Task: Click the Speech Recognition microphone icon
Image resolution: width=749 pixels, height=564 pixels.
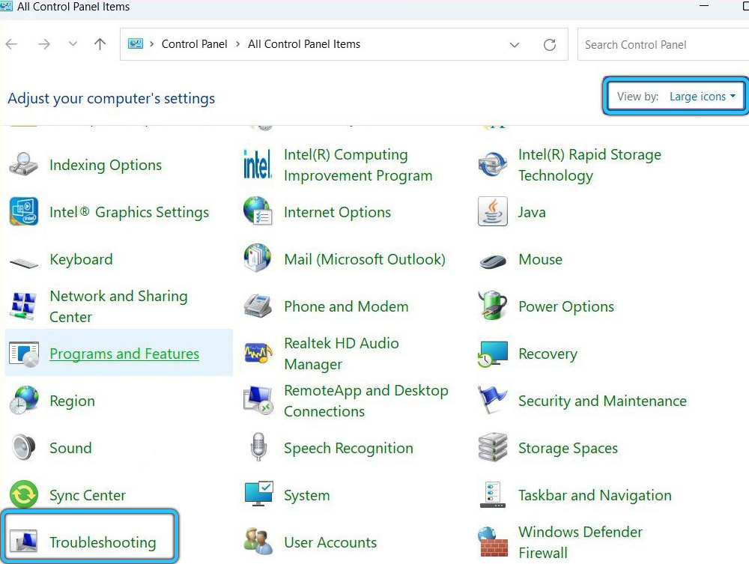Action: coord(258,448)
